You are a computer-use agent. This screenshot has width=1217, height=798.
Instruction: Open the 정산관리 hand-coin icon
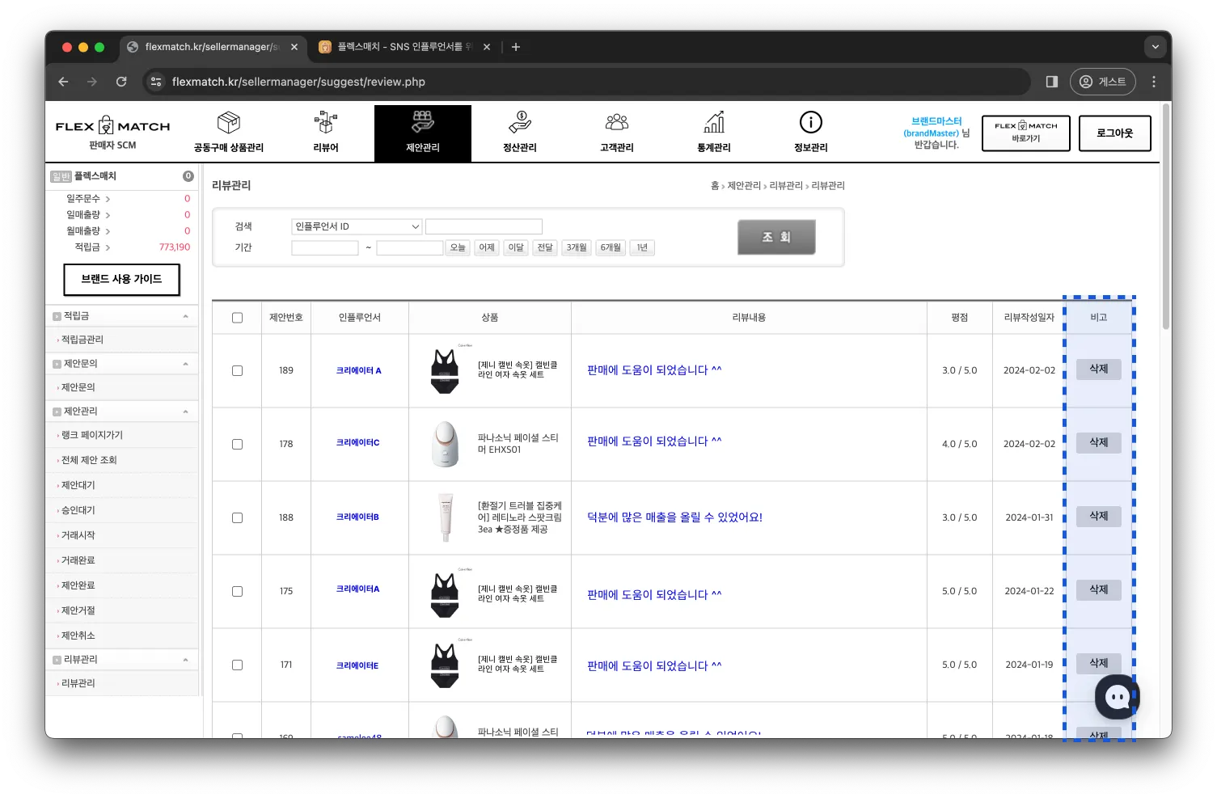coord(520,123)
